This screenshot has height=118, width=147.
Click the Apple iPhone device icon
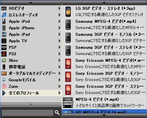pos(4,28)
